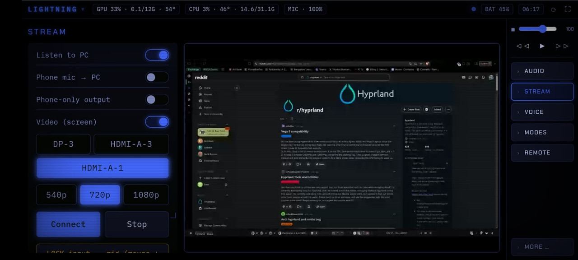Share the Vega 8 compatibility post
Viewport: 578px width, 260px height.
click(x=320, y=164)
